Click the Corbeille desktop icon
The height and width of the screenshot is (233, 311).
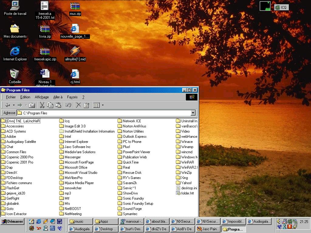click(x=15, y=76)
